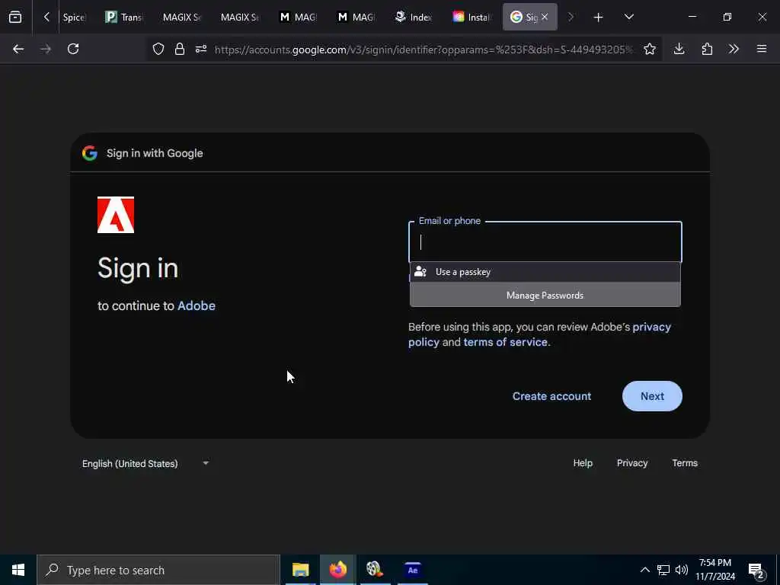780x585 pixels.
Task: Open the volume control icon
Action: tap(682, 570)
